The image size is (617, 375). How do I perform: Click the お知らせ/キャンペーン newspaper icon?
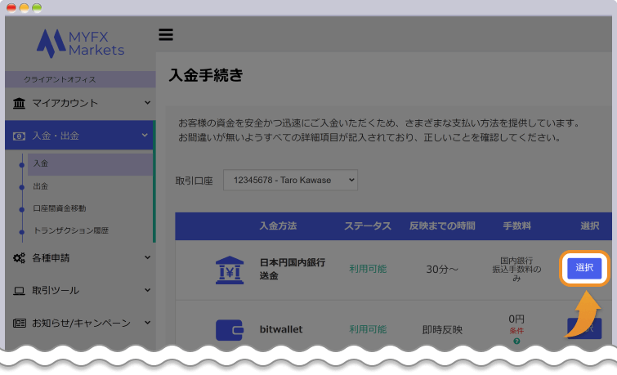(x=20, y=323)
